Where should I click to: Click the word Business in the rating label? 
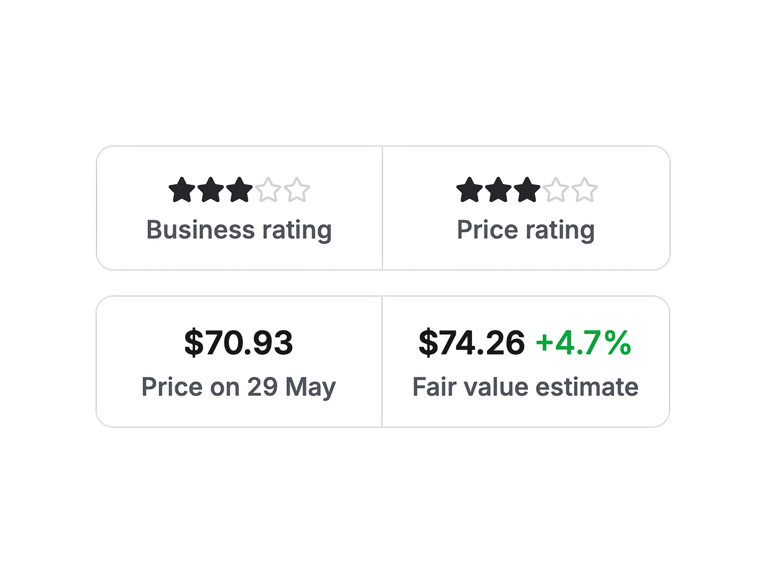(201, 231)
